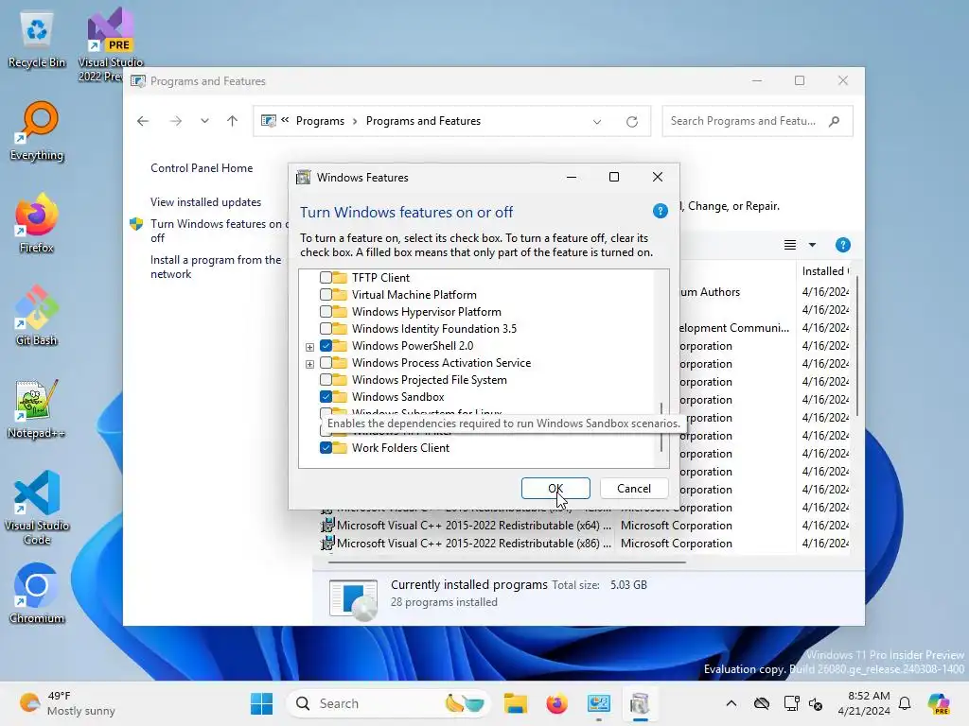Click the OneDrive cloud tray icon

(x=762, y=703)
